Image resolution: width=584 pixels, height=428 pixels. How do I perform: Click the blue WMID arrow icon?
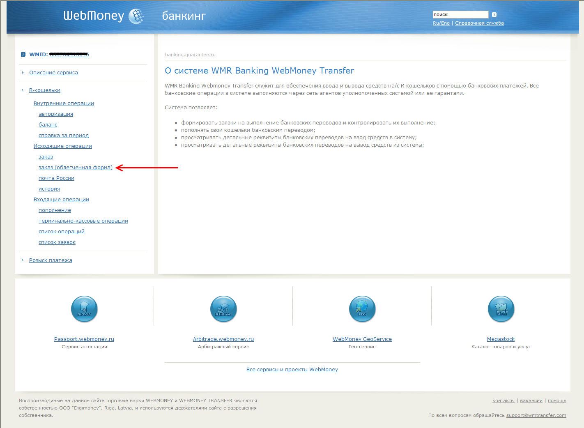click(x=23, y=54)
